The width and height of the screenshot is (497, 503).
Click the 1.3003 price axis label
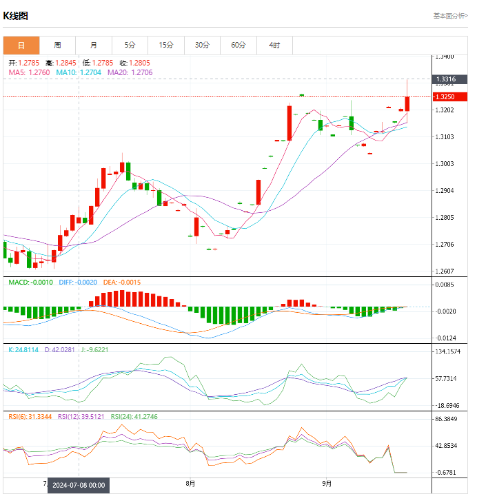point(445,164)
